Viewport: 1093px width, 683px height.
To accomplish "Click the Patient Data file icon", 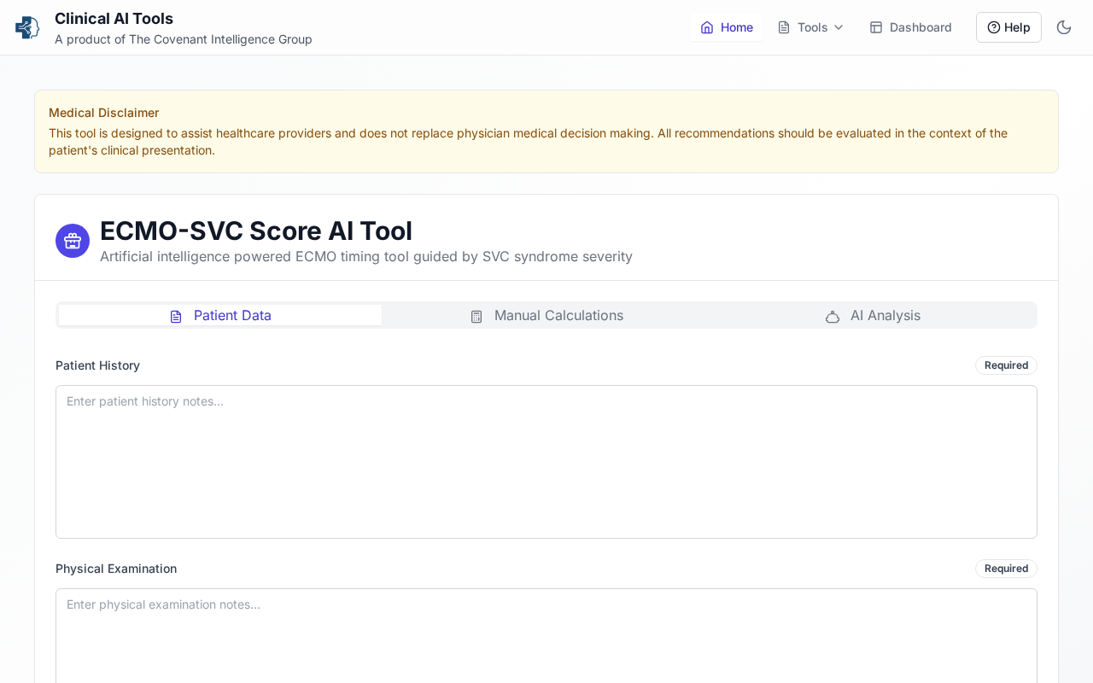I will (176, 316).
